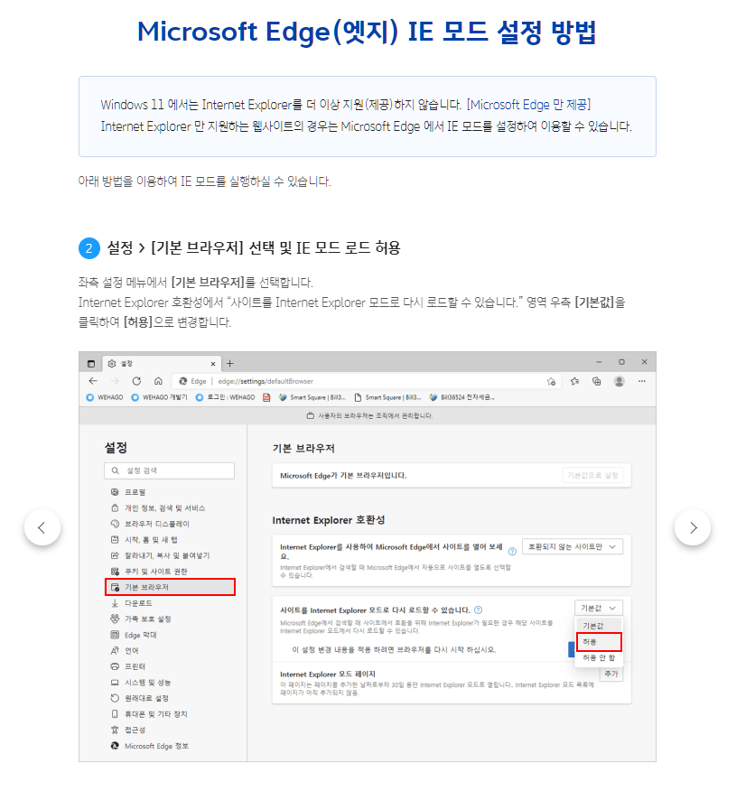Reload the page with the refresh icon
The image size is (755, 791).
pyautogui.click(x=136, y=381)
